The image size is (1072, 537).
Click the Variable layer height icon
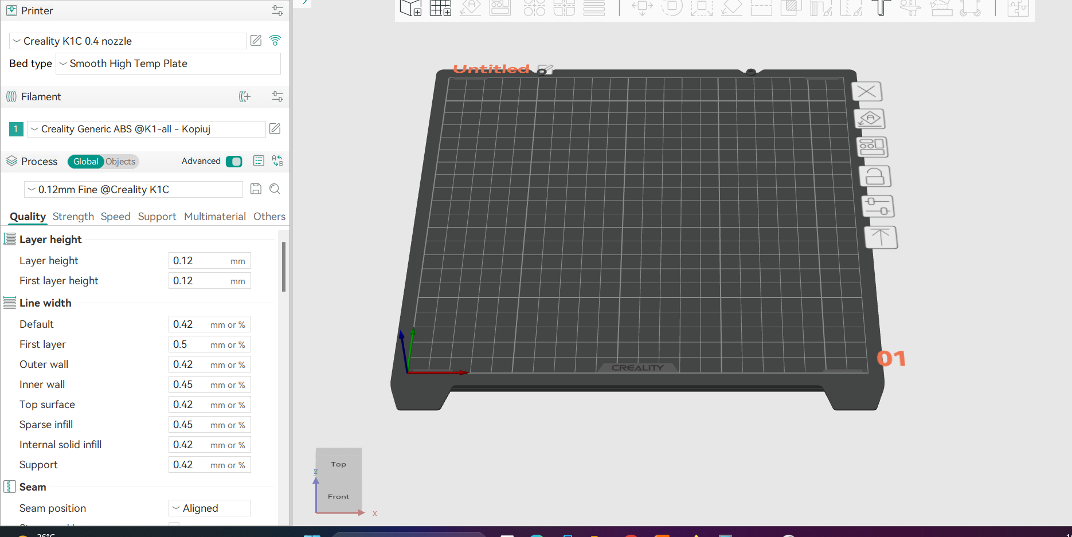tap(594, 7)
